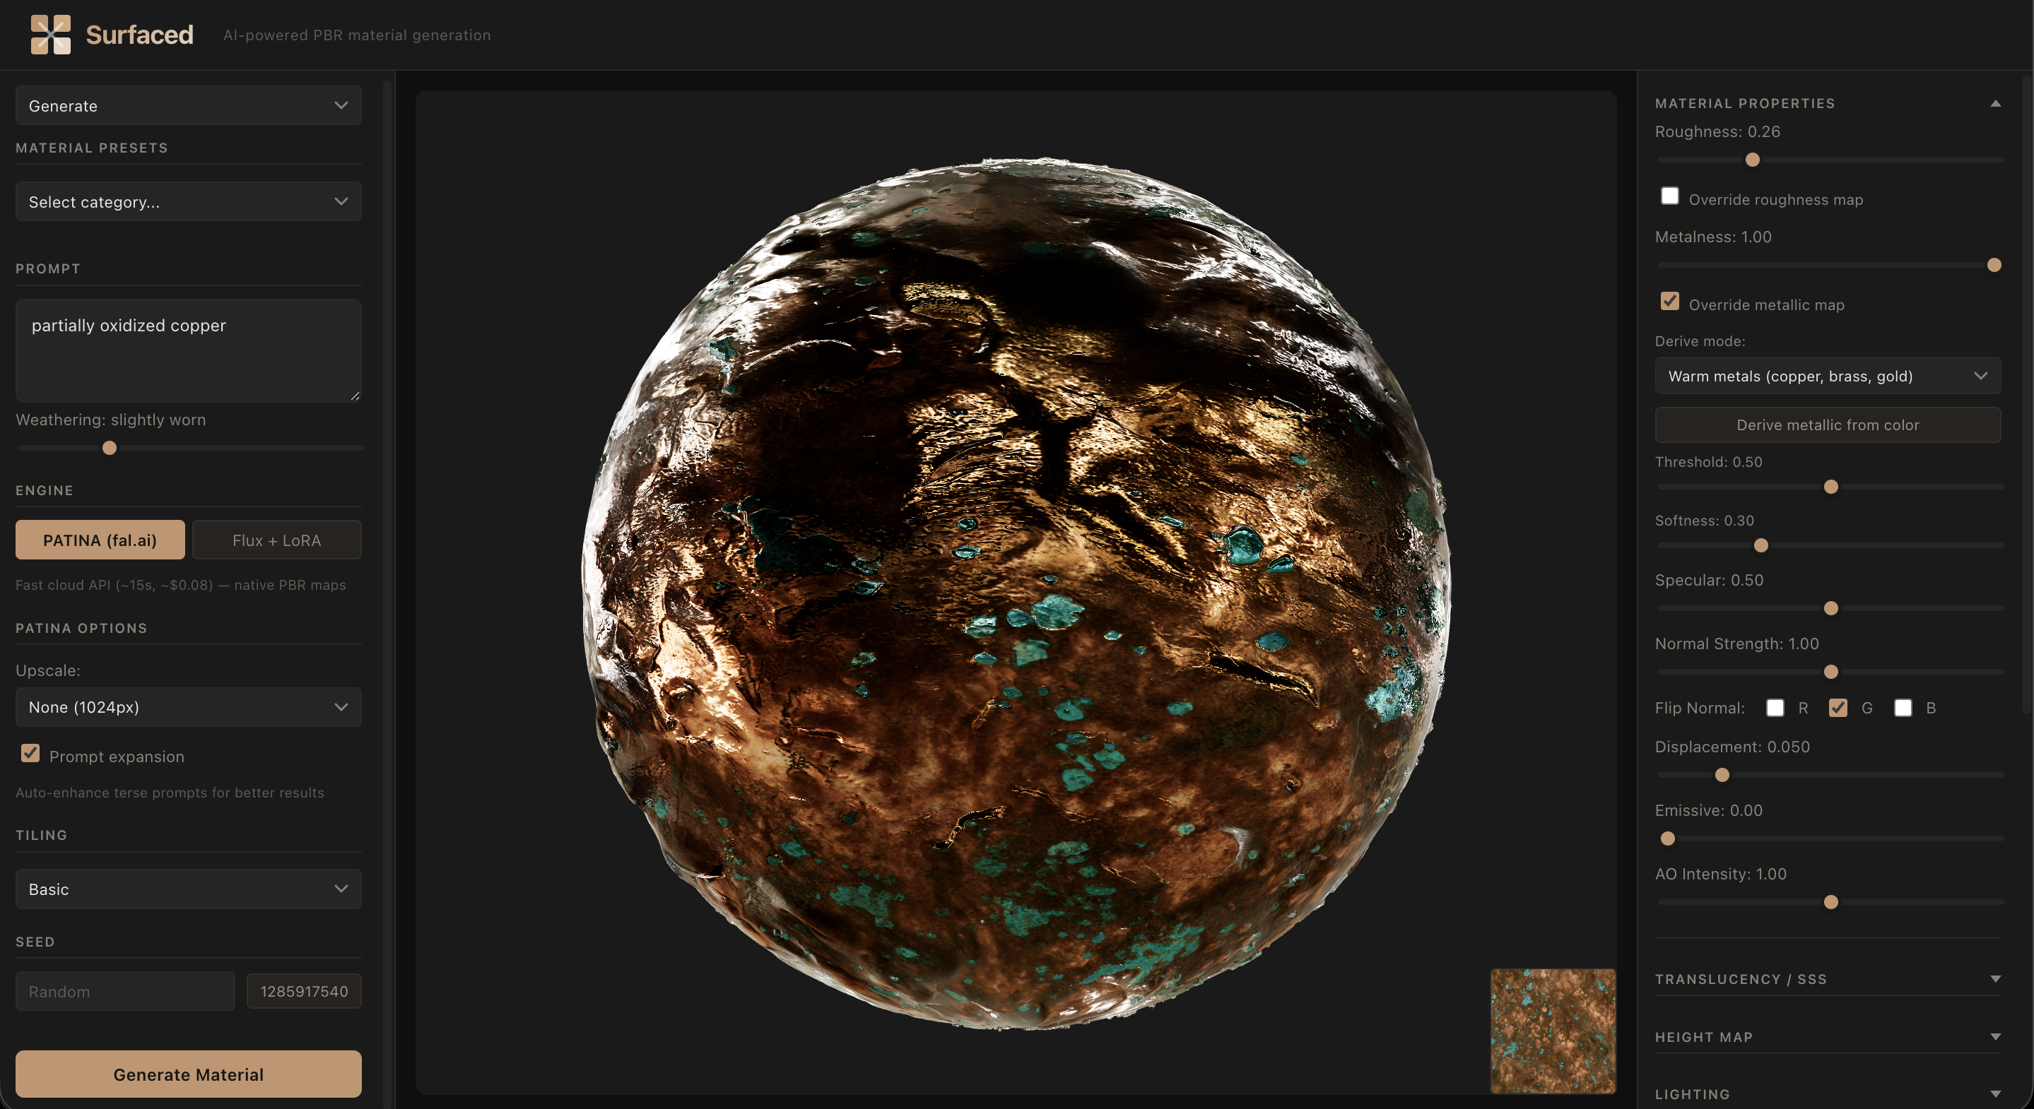Uncheck Override metallic map
The width and height of the screenshot is (2034, 1109).
coord(1669,302)
